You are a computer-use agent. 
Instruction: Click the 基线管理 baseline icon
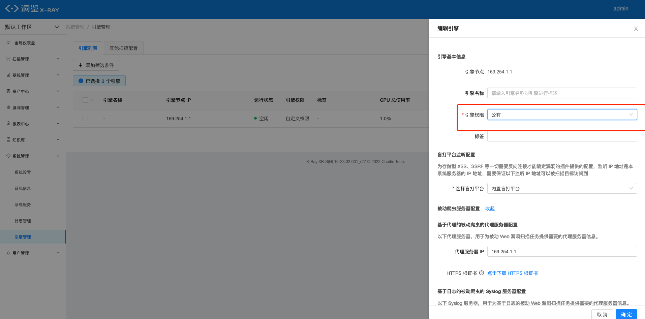(x=8, y=75)
